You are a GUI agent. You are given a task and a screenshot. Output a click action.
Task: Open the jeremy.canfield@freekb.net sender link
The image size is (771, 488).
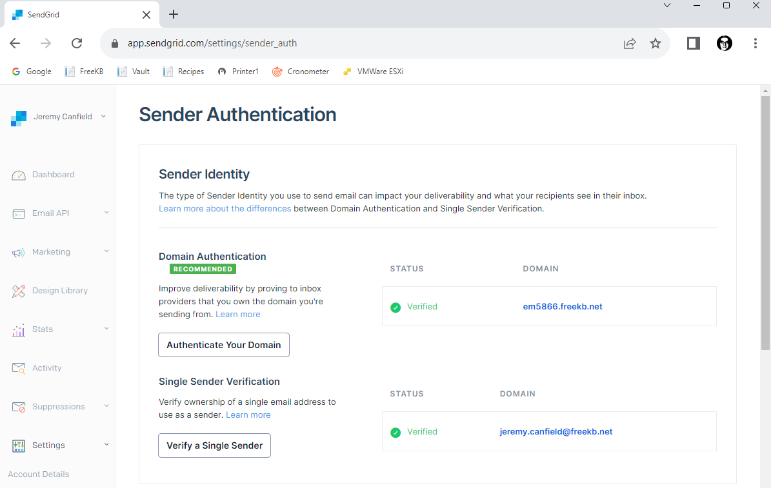(556, 431)
